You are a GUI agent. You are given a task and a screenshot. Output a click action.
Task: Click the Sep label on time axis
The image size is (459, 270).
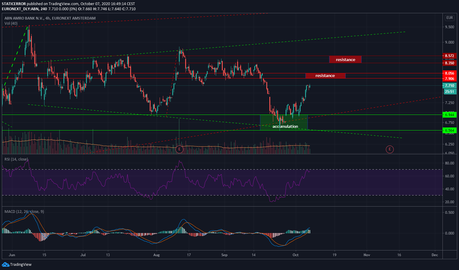click(x=224, y=255)
